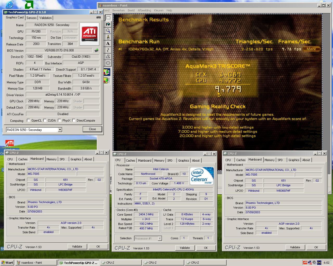Screen dimensions: 333x266
Task: Choose the opaque selection option in Paint
Action: (x=107, y=72)
